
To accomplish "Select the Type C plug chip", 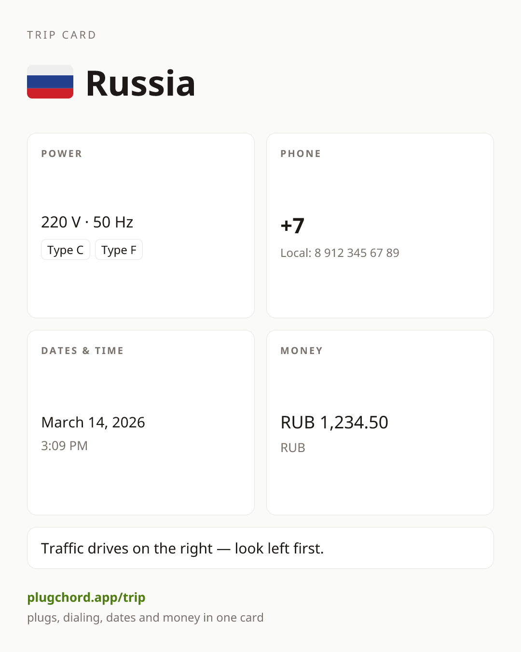I will (66, 250).
